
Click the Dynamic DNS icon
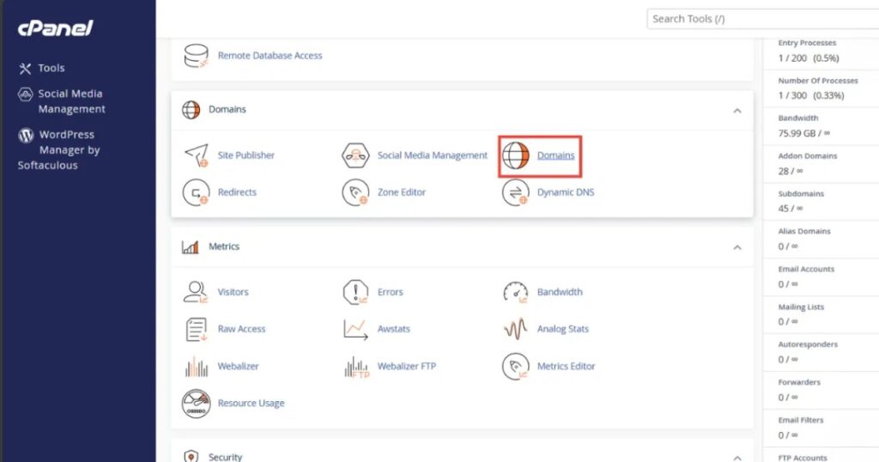tap(515, 192)
